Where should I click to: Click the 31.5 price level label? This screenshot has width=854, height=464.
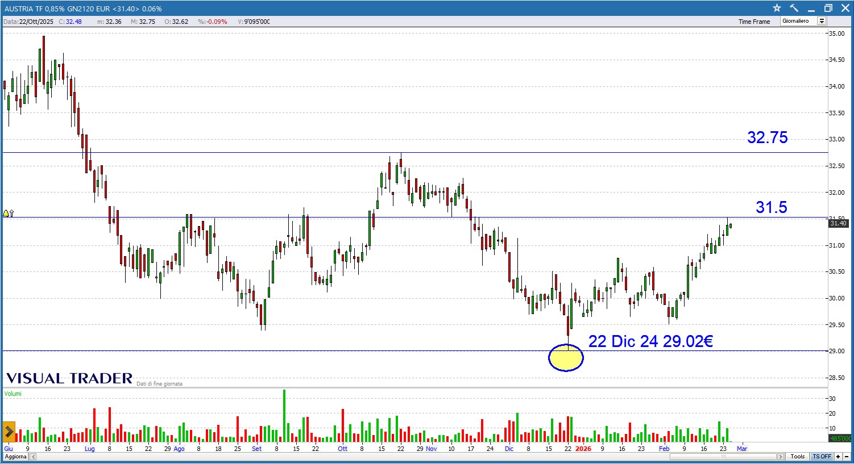pyautogui.click(x=771, y=207)
